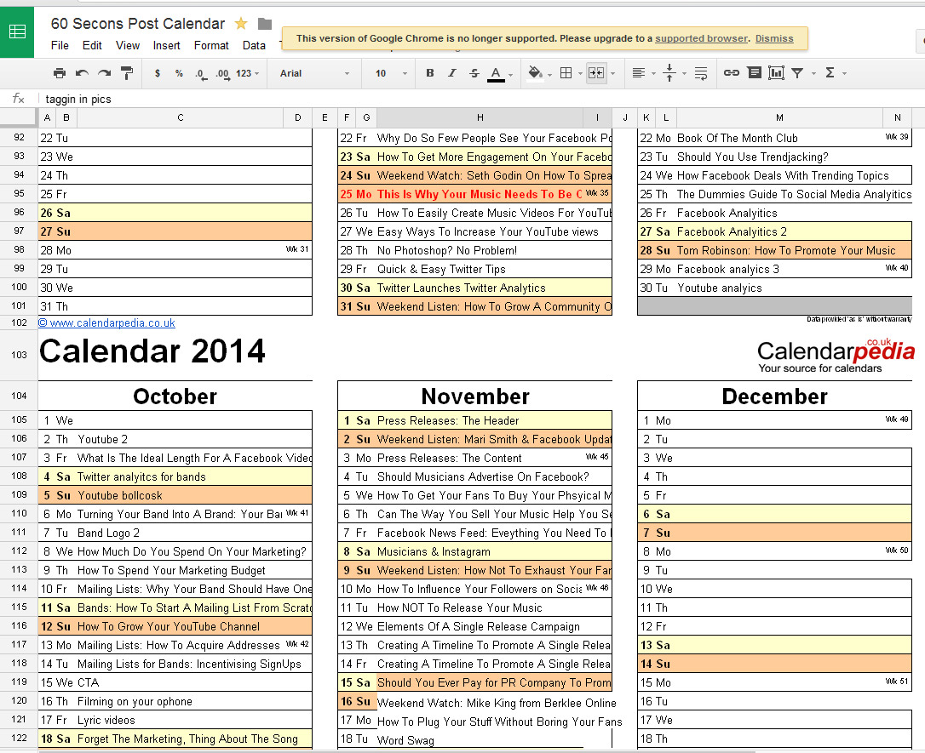Open the fill color picker

click(x=538, y=73)
